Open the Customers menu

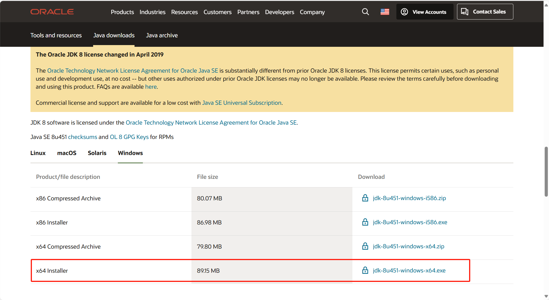tap(217, 12)
